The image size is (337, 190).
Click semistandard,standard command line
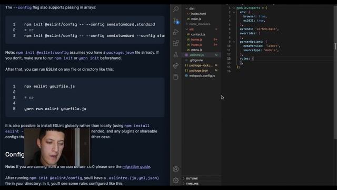click(90, 24)
